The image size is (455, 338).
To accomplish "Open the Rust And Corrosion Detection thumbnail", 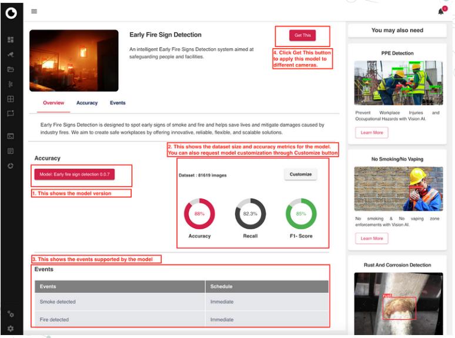I will tap(399, 303).
